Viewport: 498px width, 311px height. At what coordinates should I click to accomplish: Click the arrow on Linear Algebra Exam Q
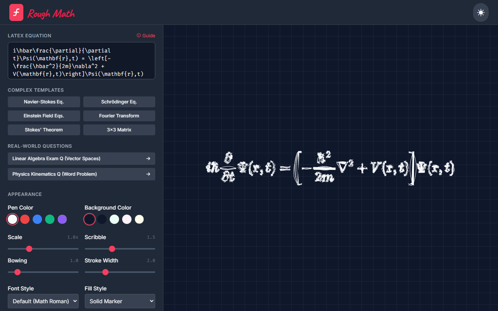pyautogui.click(x=148, y=159)
